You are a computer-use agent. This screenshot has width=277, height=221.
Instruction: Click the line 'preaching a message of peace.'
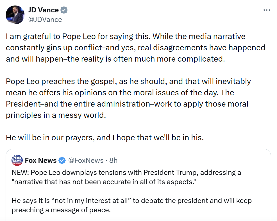(61, 210)
